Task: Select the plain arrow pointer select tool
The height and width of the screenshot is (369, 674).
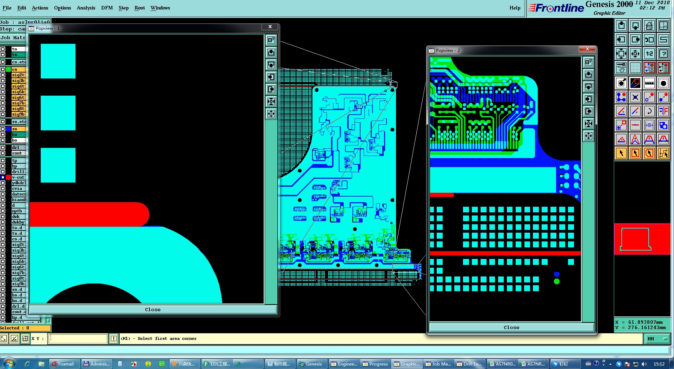Action: tap(621, 153)
